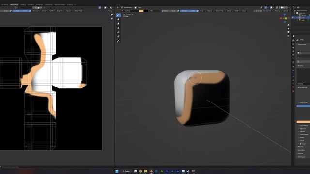The height and width of the screenshot is (174, 310).
Task: Open Texture Slots dropdown in 3D viewport header
Action: 268,11
